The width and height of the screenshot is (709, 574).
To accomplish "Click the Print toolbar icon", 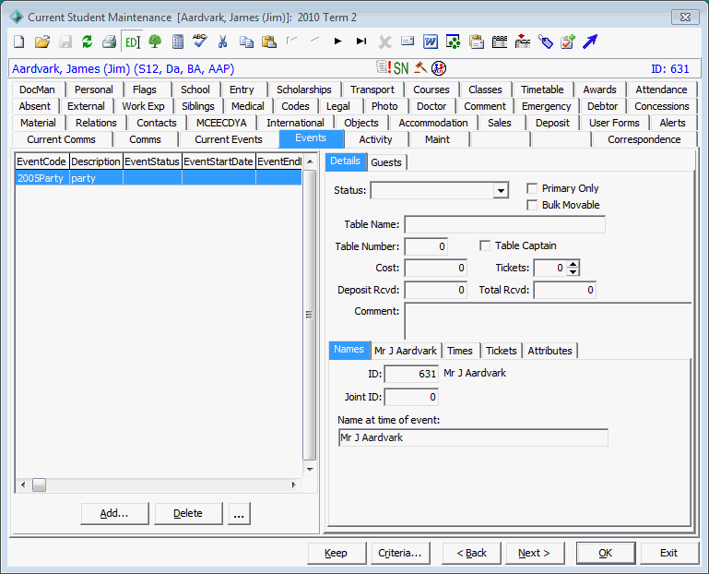I will pyautogui.click(x=109, y=42).
